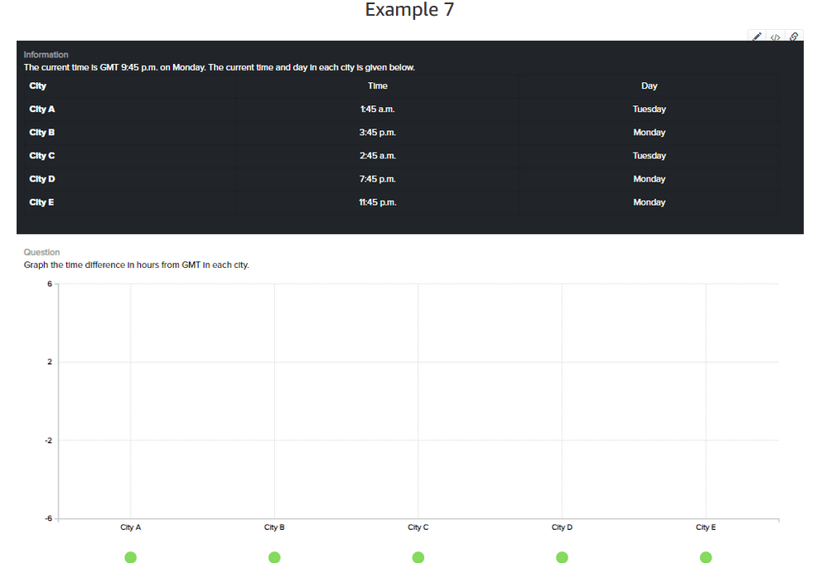This screenshot has width=817, height=563.
Task: Click the 'City' column header
Action: [37, 86]
